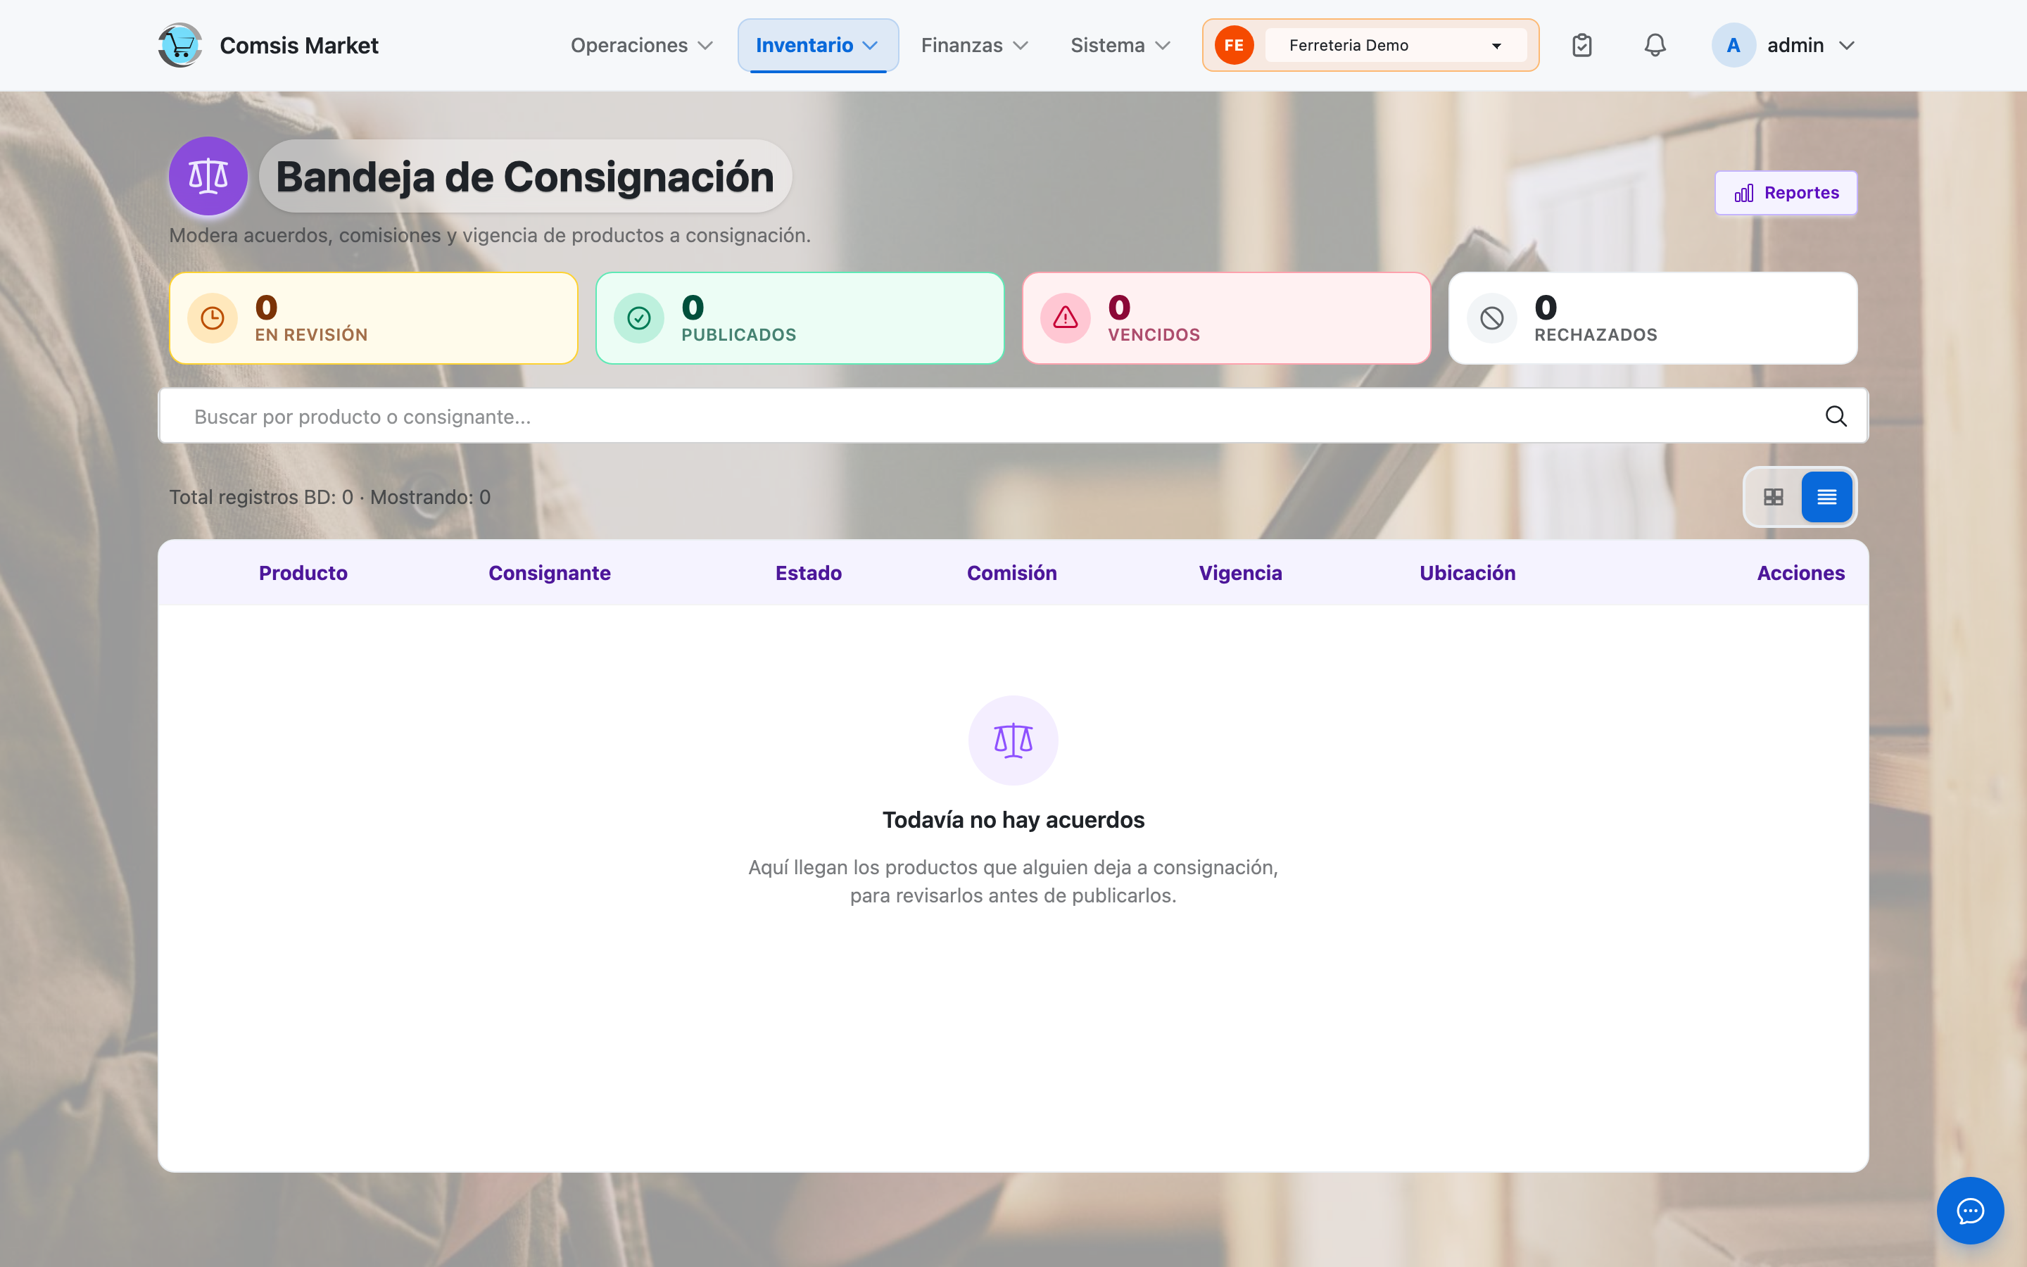Click the Todavía no hay acuerdos message
Screen dimensions: 2027x1267
[x=1013, y=819]
